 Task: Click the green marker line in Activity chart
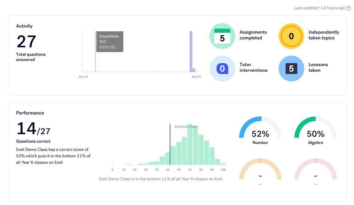point(95,52)
